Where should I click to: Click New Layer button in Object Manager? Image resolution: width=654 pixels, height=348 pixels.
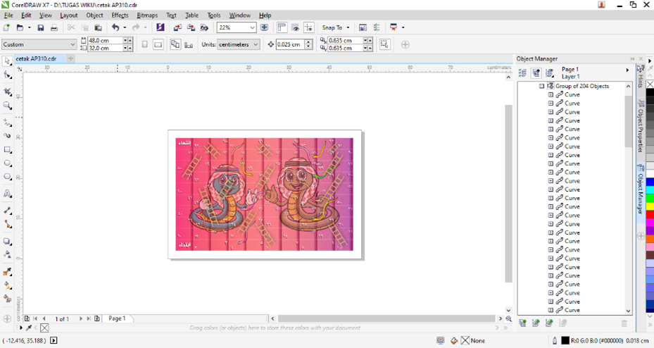point(522,323)
